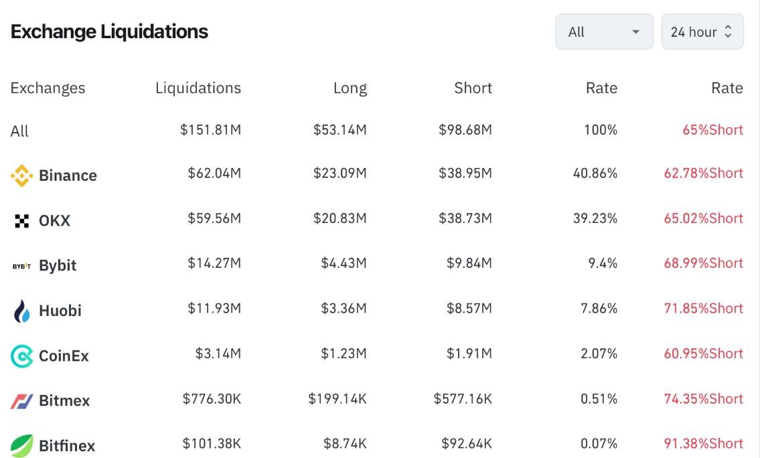Click the Binance logo icon

pyautogui.click(x=21, y=176)
